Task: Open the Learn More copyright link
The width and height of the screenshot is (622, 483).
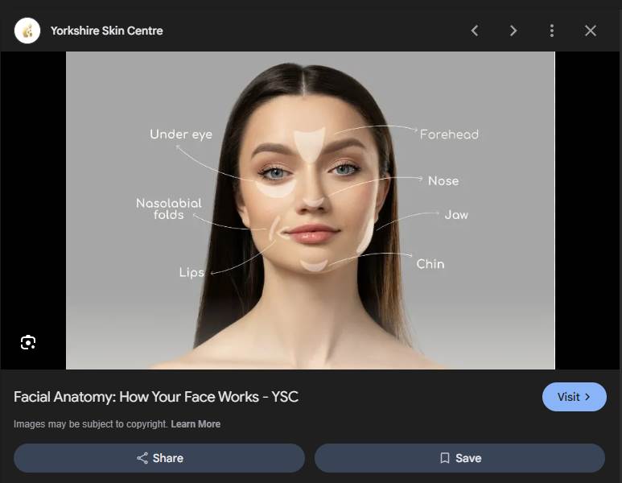Action: pyautogui.click(x=196, y=424)
